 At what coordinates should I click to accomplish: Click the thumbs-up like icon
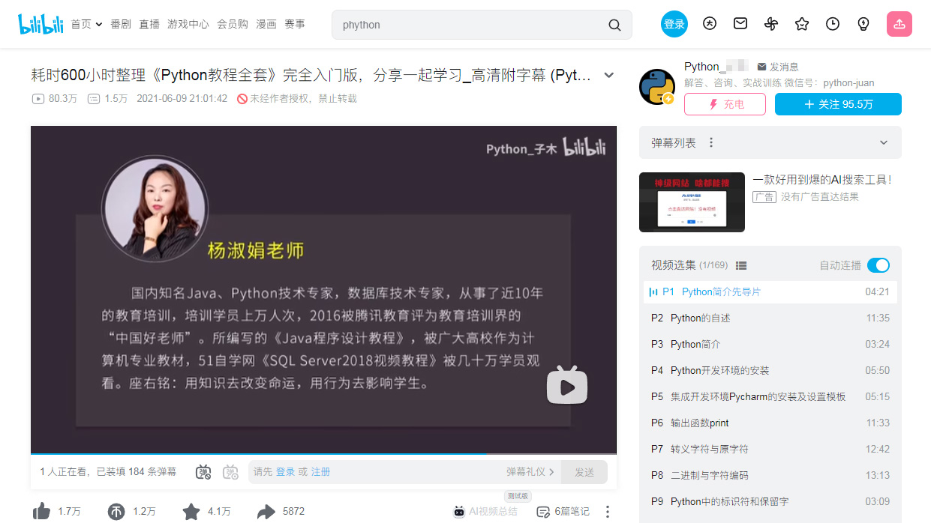point(41,512)
